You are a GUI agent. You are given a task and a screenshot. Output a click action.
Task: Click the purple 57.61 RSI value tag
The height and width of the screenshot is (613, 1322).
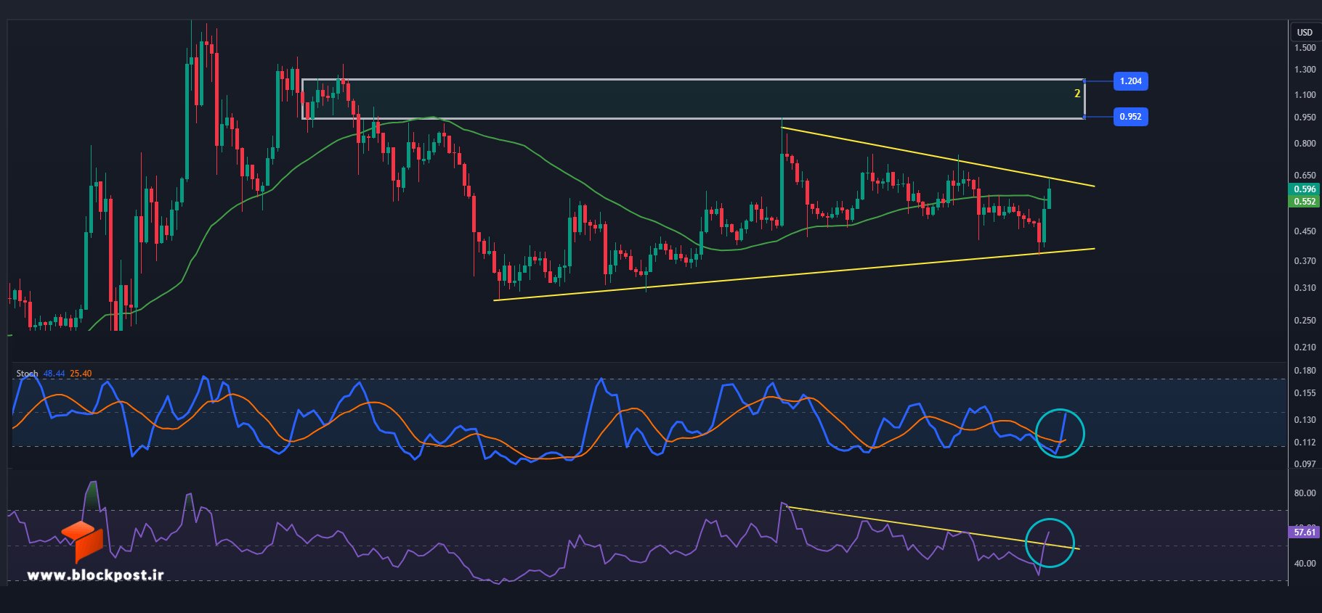pos(1305,532)
